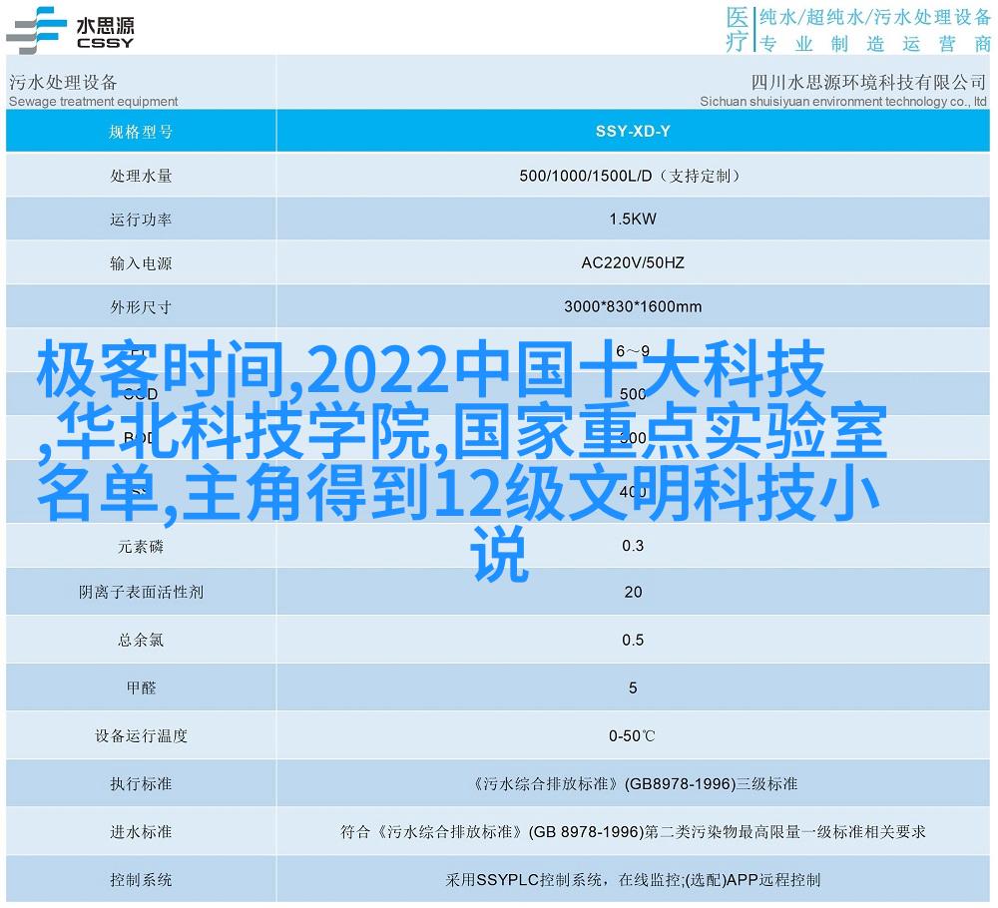Select the "0.3" value for 元素磷
The height and width of the screenshot is (908, 998).
click(x=633, y=546)
